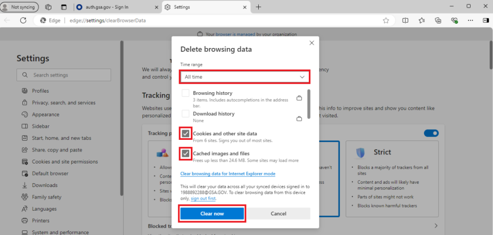Open Settings and more ellipsis menu
Viewport: 493px width, 235px height.
472,20
